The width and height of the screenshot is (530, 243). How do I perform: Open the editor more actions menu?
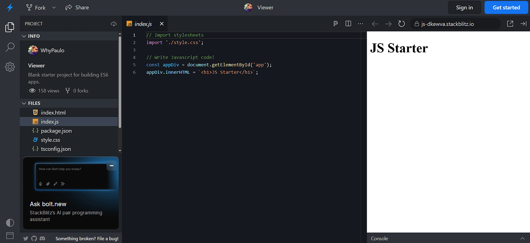click(360, 23)
